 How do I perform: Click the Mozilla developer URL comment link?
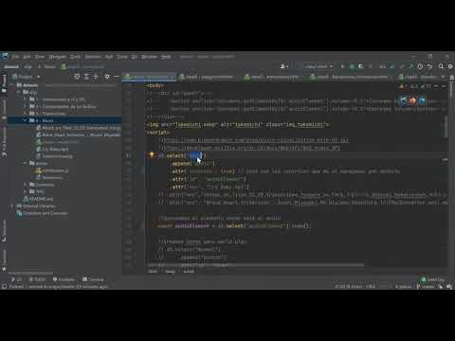(x=252, y=148)
